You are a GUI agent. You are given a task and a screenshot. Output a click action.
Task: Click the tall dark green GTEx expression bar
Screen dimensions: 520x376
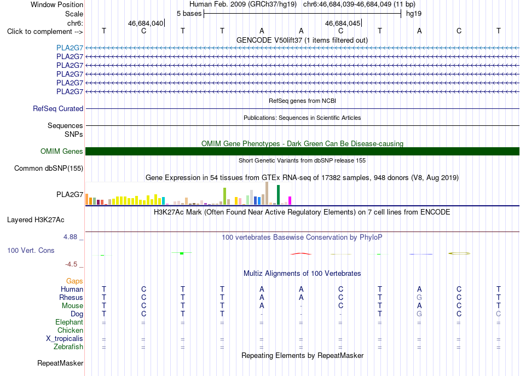coord(278,195)
